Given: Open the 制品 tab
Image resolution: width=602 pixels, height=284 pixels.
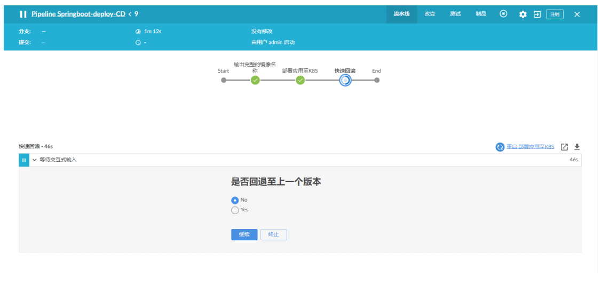Looking at the screenshot, I should tap(481, 14).
